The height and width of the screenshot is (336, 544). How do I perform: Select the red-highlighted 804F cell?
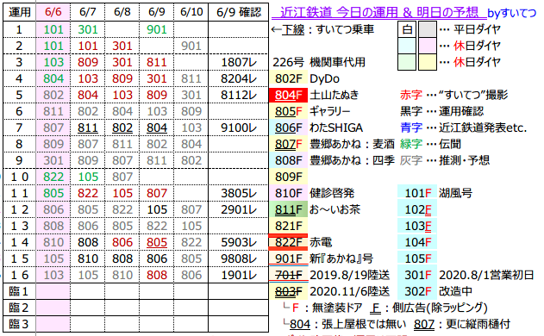tap(288, 95)
